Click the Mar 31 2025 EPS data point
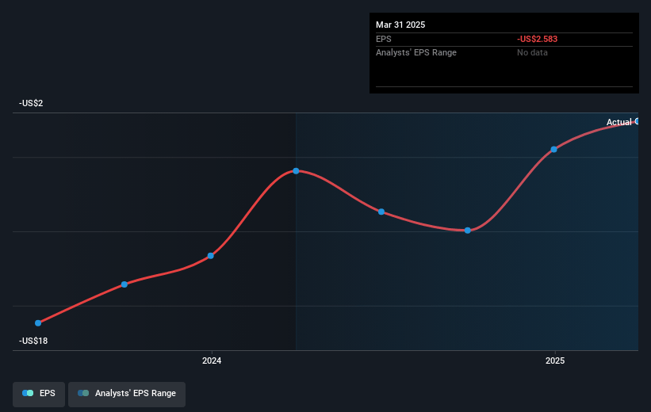This screenshot has width=651, height=412. tap(637, 121)
